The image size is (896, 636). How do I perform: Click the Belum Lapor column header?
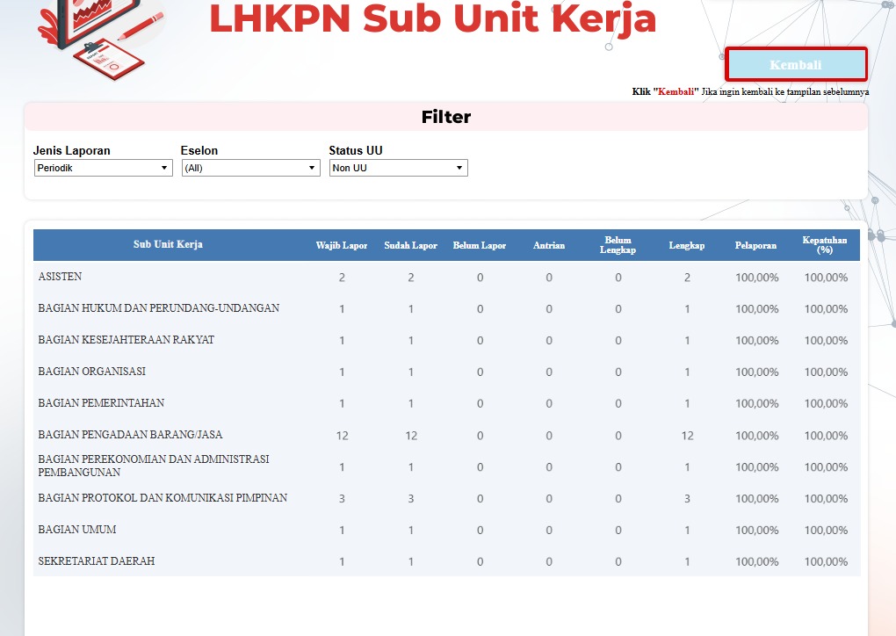click(x=480, y=245)
